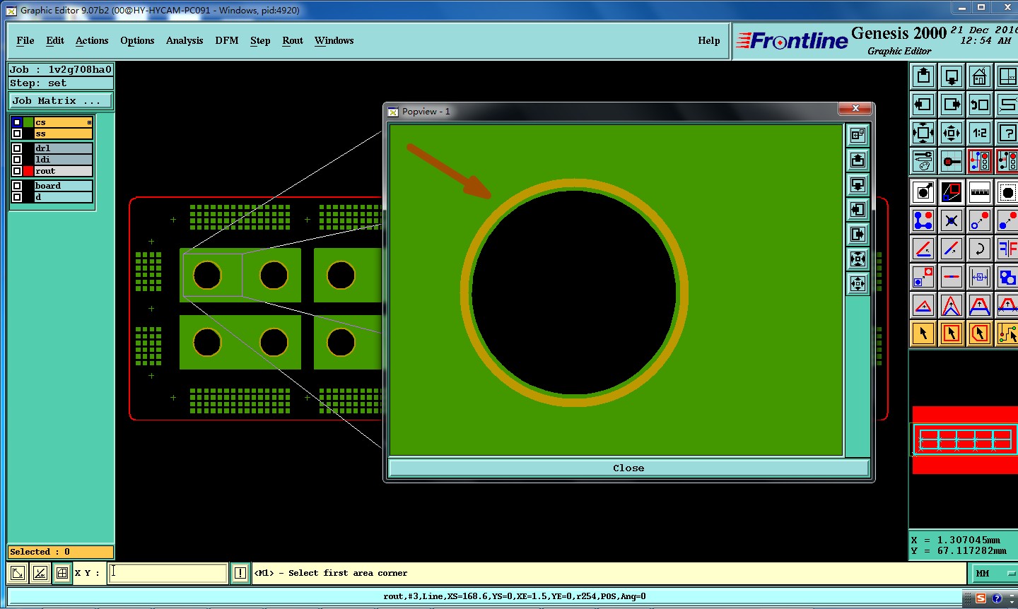Screen dimensions: 1018x609
Task: Click the X Y coordinate input field
Action: pyautogui.click(x=168, y=573)
